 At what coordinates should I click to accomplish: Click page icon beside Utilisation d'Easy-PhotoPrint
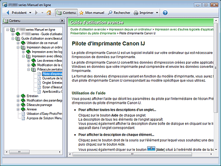tap(23, 114)
